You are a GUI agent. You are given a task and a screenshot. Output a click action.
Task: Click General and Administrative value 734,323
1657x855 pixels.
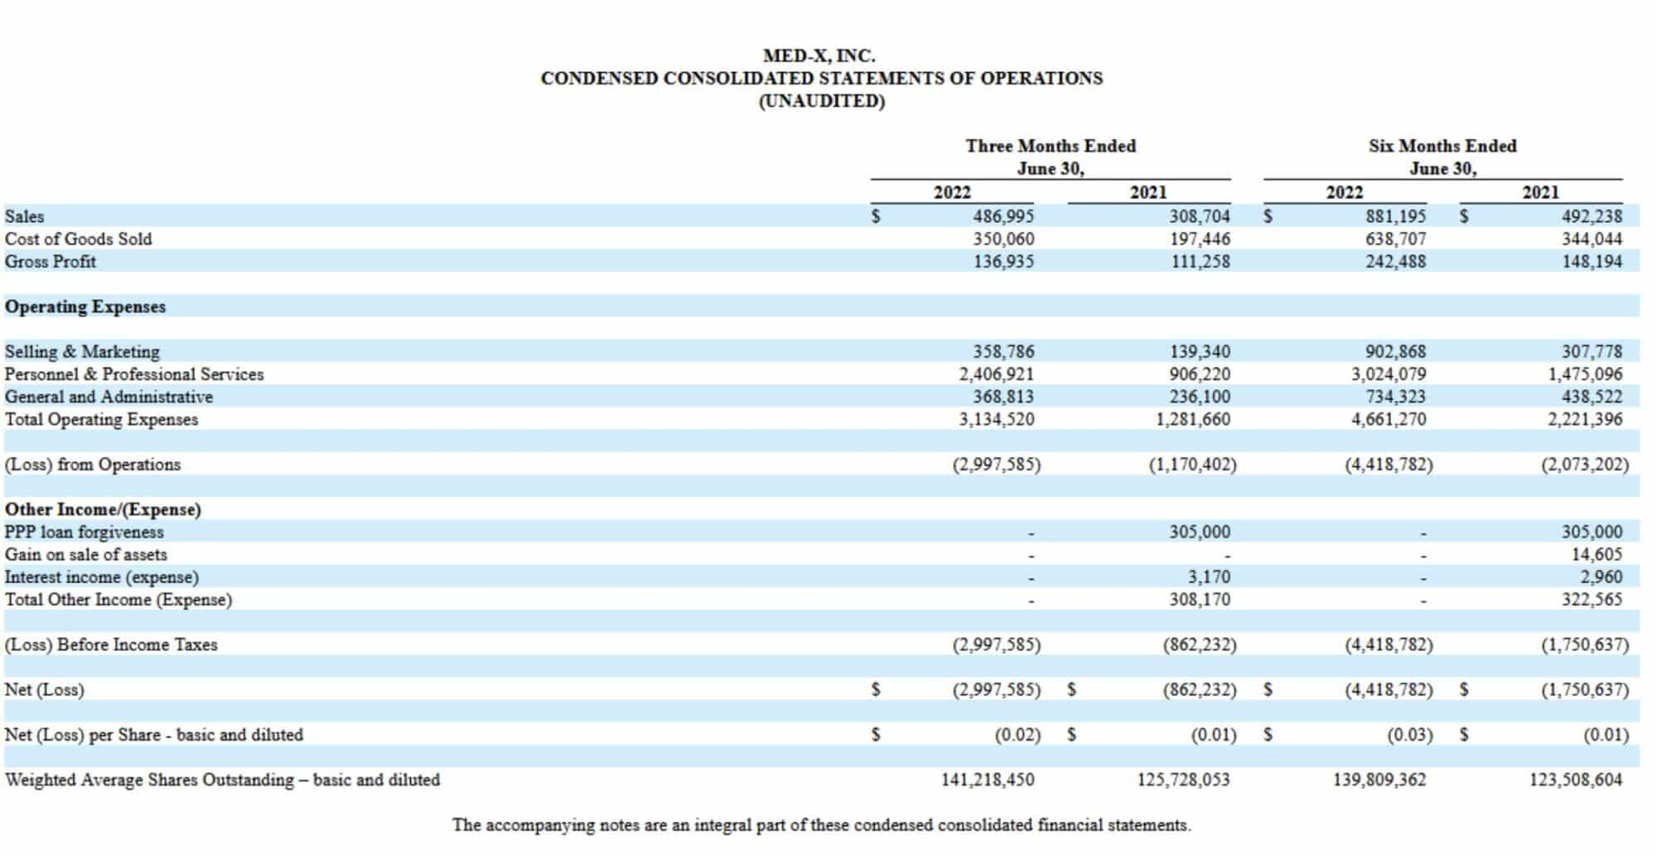click(1396, 397)
